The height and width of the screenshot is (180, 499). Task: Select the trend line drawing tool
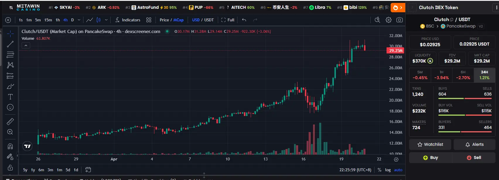click(10, 44)
